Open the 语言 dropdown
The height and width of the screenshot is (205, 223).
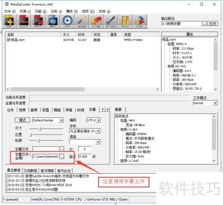click(x=85, y=142)
